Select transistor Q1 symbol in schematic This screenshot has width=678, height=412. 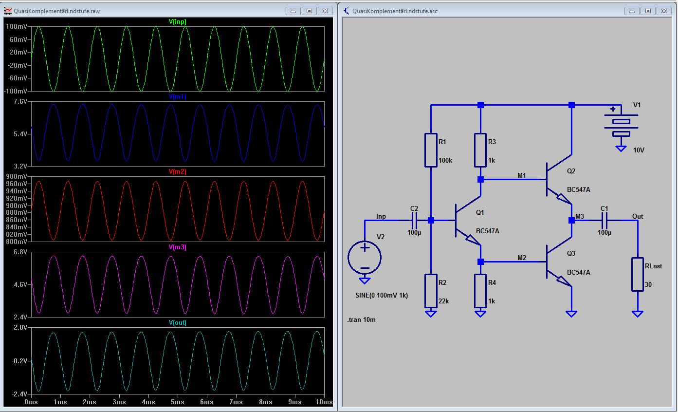tap(467, 221)
